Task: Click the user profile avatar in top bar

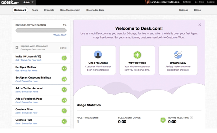Action: 147,2
